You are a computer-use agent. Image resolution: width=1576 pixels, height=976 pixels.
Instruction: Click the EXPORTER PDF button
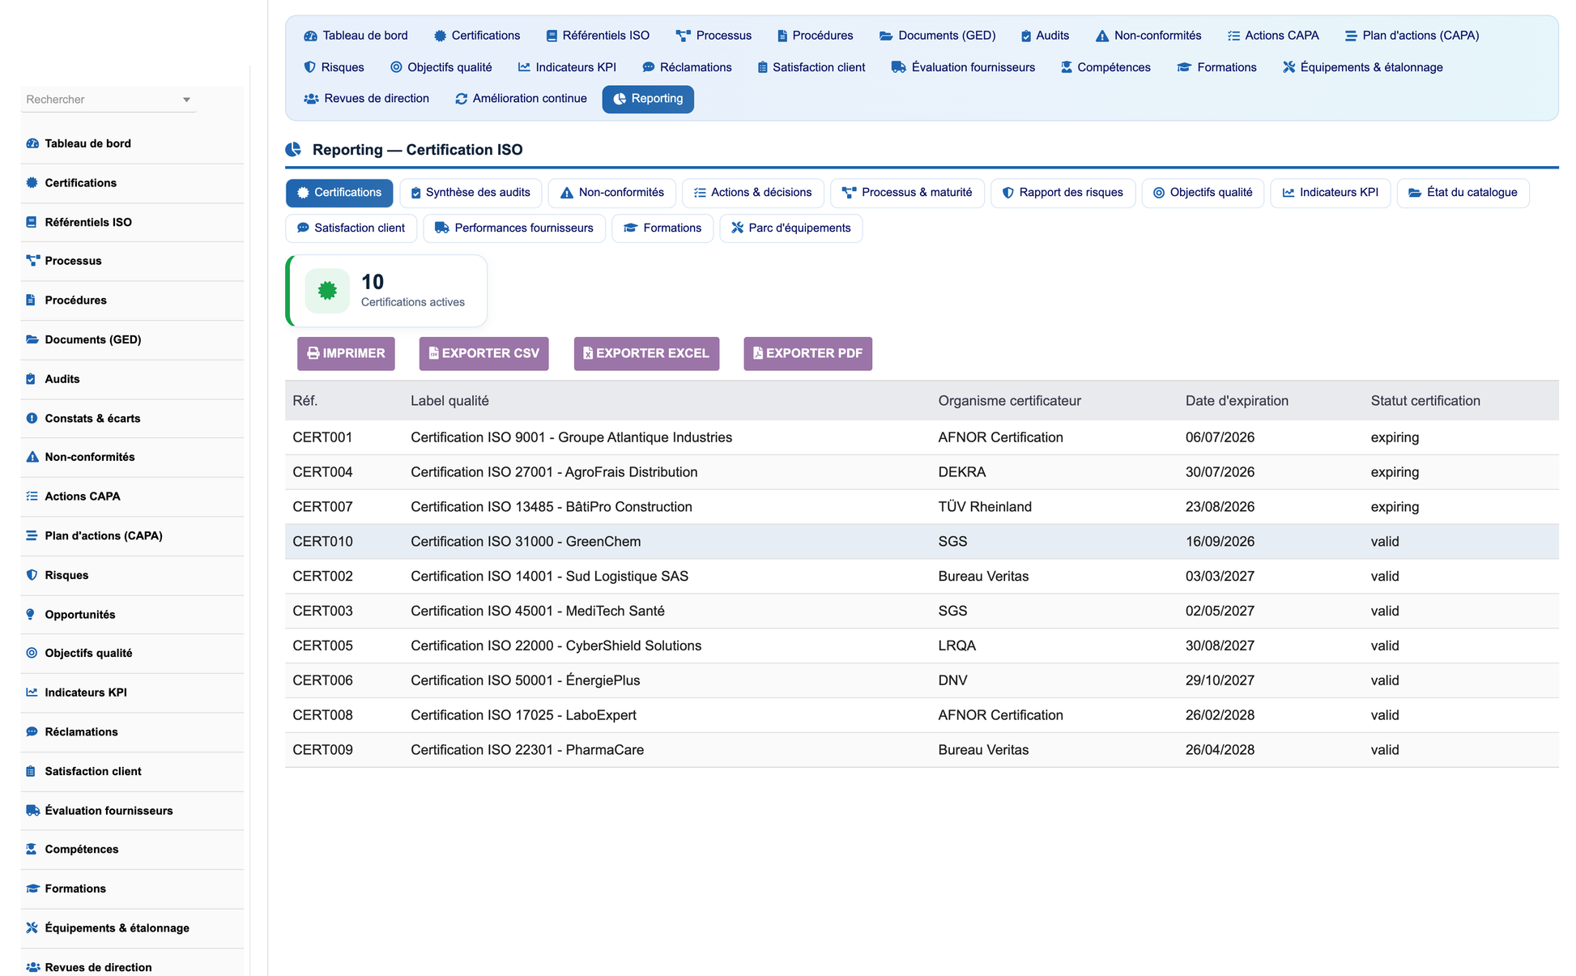pyautogui.click(x=807, y=354)
